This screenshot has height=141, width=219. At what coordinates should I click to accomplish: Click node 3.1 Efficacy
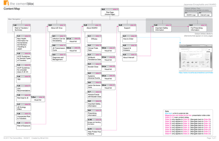[94, 39]
